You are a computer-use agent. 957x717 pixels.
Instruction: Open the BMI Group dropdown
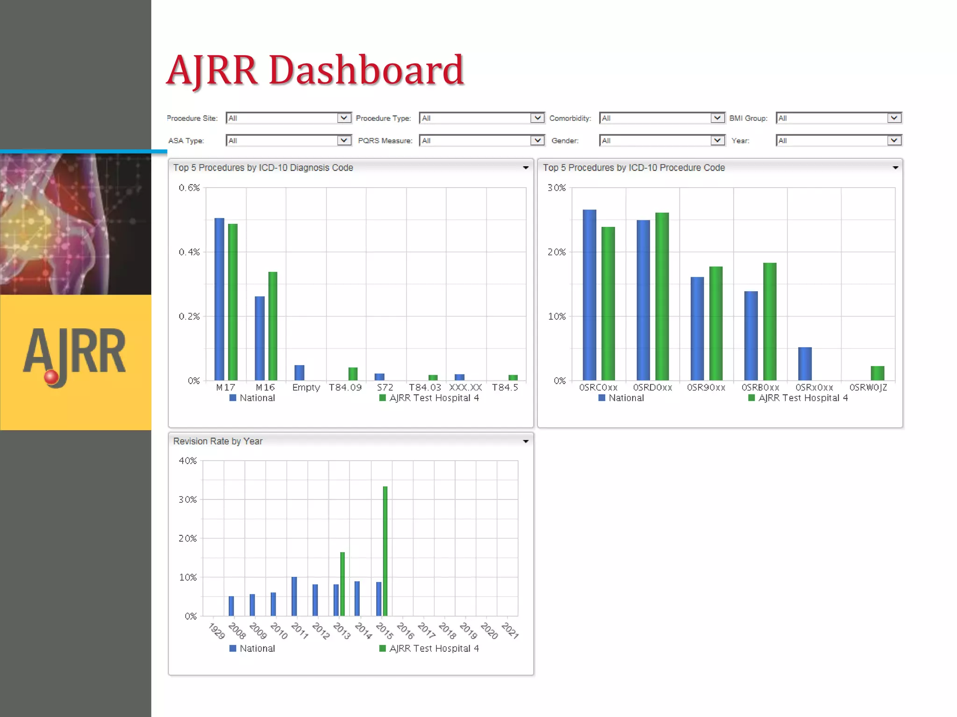838,118
